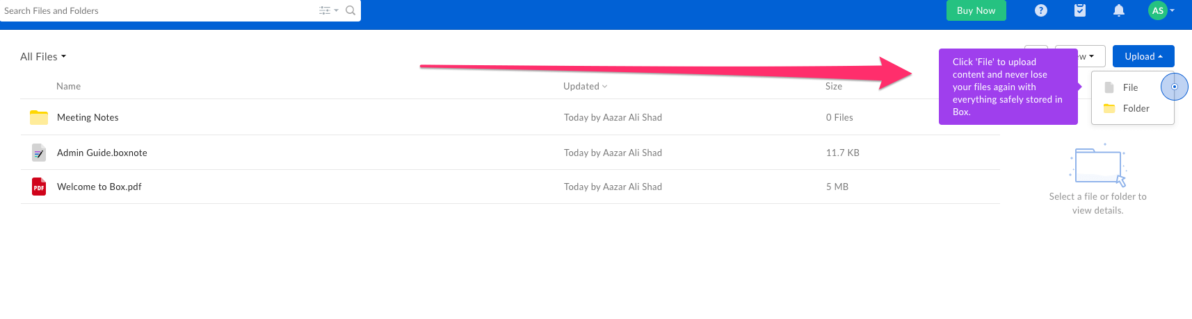Choose File from the Upload menu

pos(1130,87)
